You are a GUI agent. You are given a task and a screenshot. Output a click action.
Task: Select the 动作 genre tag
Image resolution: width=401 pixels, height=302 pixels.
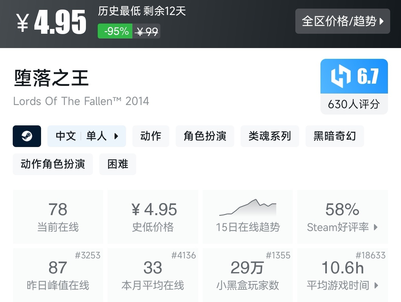151,136
